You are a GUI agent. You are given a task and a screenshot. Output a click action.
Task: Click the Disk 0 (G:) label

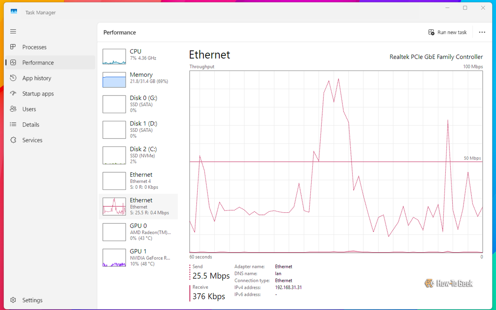point(143,98)
